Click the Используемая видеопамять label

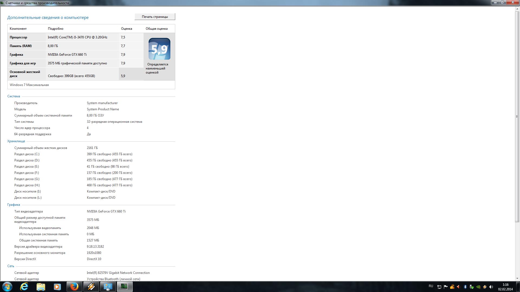click(40, 228)
